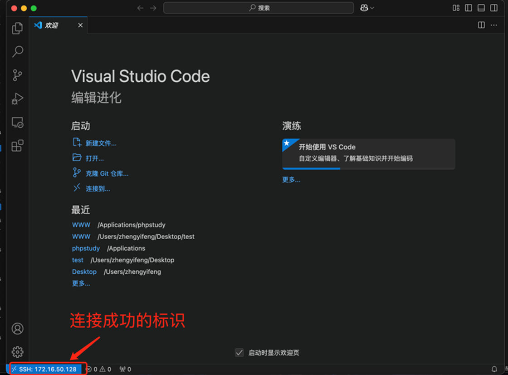The height and width of the screenshot is (375, 508).
Task: Split the editor to the right
Action: (x=481, y=25)
